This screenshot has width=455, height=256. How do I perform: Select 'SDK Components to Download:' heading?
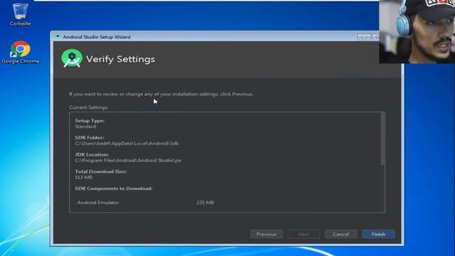(114, 188)
